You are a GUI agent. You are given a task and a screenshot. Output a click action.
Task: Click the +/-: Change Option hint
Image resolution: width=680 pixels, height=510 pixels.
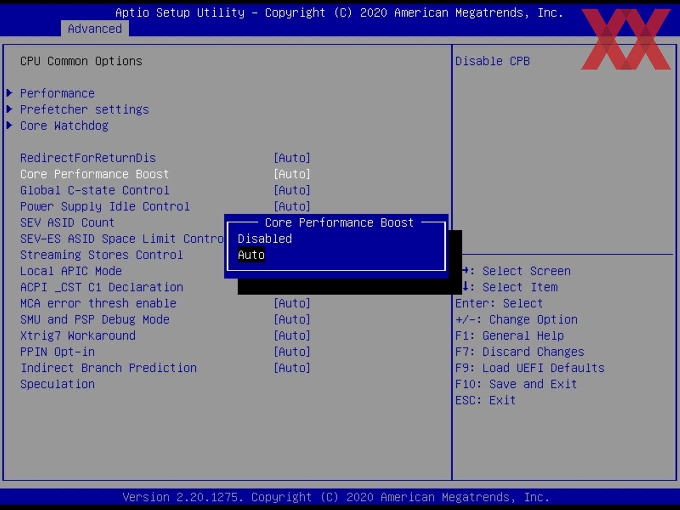tap(516, 319)
